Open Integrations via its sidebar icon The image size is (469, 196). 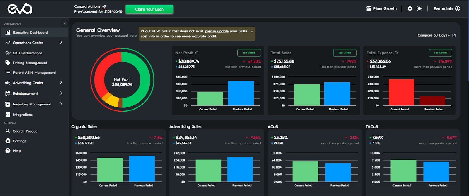click(8, 115)
